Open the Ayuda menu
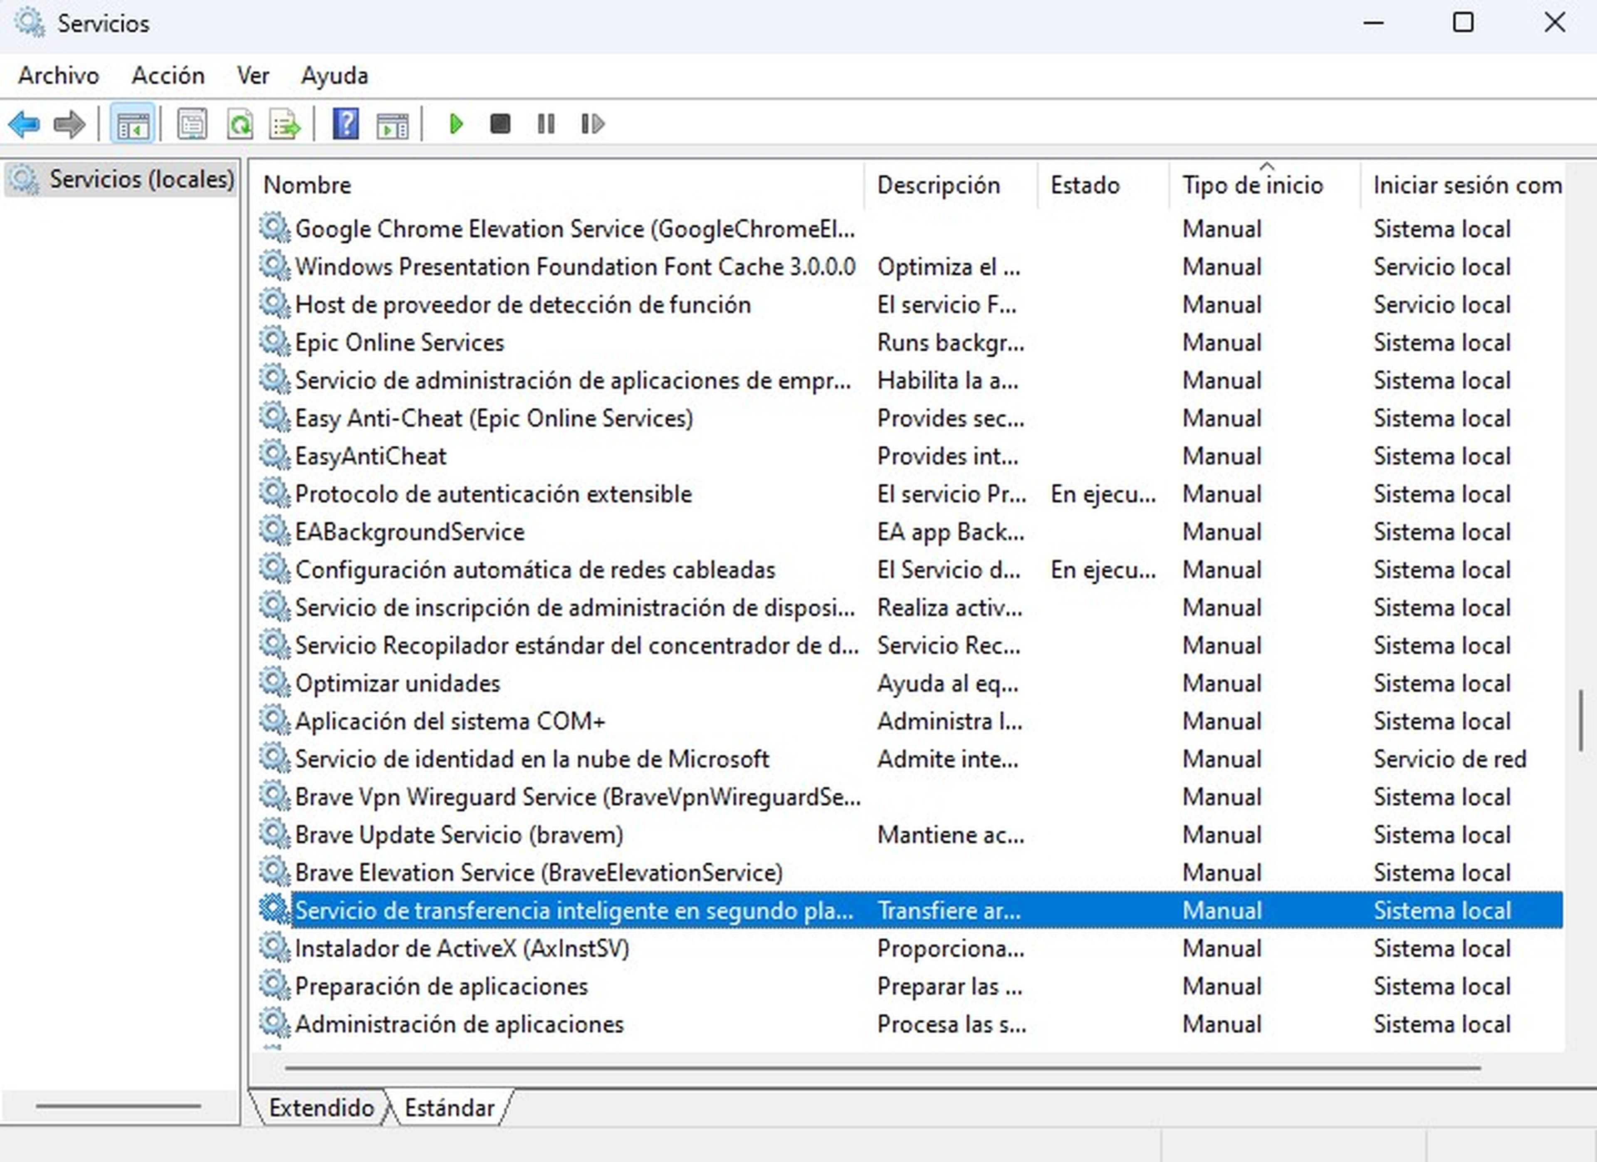This screenshot has width=1597, height=1162. 334,75
